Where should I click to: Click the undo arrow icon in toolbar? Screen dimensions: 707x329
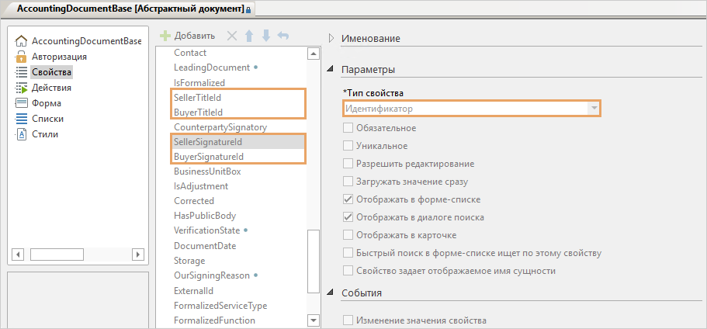coord(283,36)
